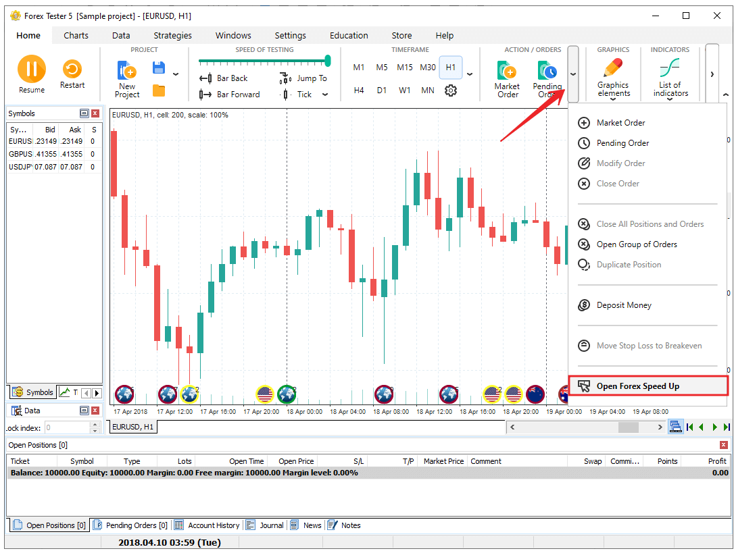Screen dimensions: 734x551
Task: Select the M15 timeframe
Action: 405,68
